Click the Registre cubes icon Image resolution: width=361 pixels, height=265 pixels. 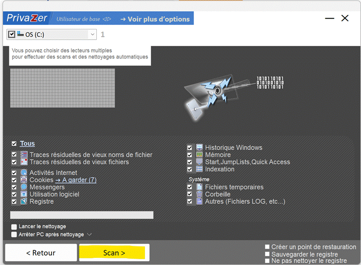pos(24,201)
